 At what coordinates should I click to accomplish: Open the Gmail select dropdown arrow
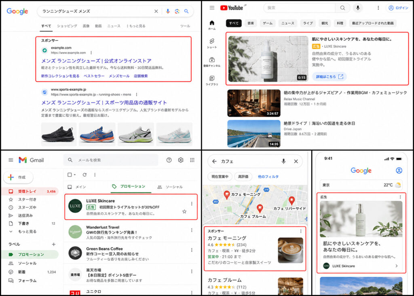coord(75,175)
